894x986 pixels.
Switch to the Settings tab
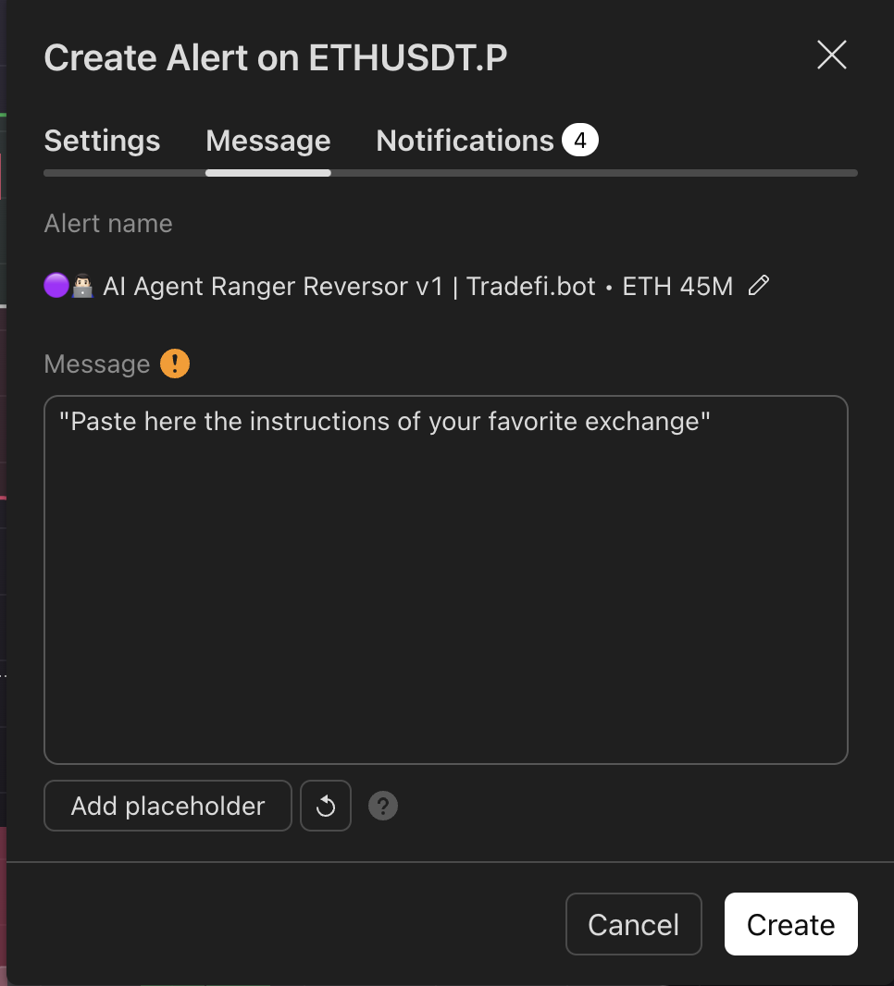click(102, 141)
